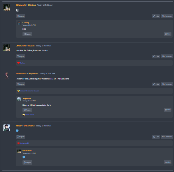This screenshot has width=174, height=172.
Task: Open Otherworld's avatar on the ItzJuan post
Action: (x=7, y=48)
